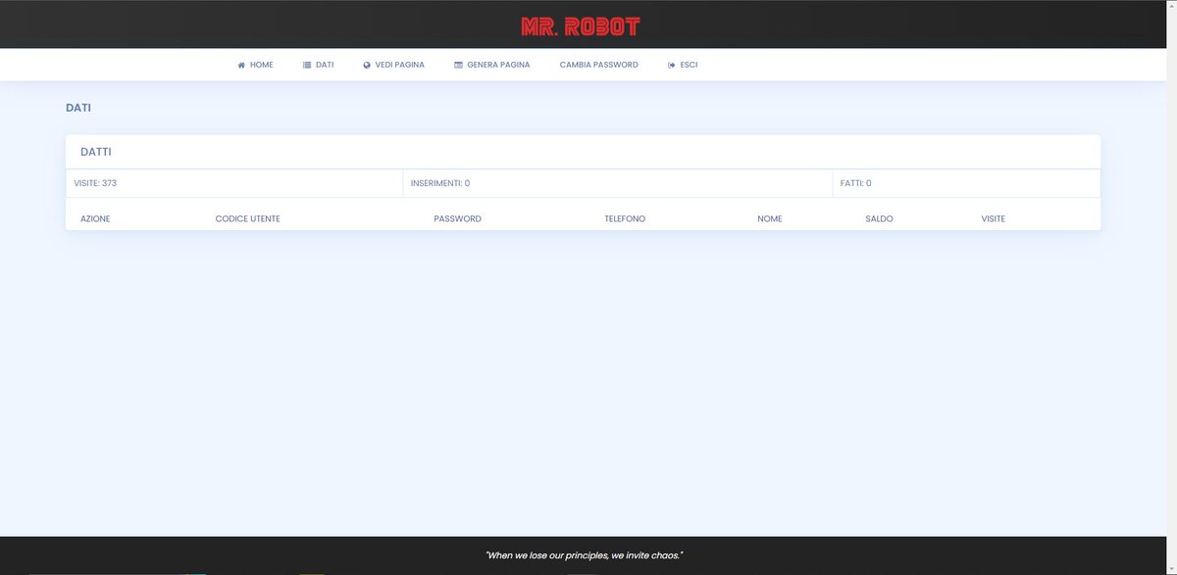This screenshot has height=575, width=1177.
Task: Click the list icon beside DATI
Action: [x=307, y=65]
